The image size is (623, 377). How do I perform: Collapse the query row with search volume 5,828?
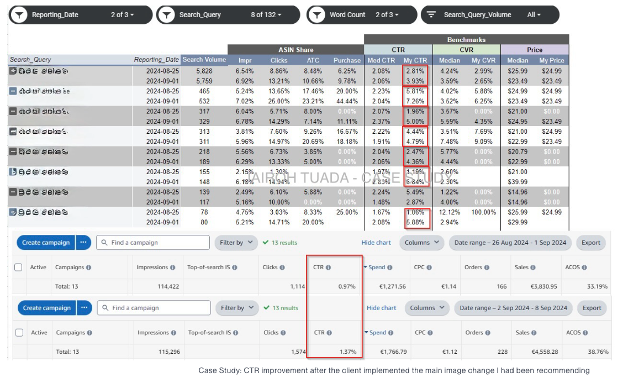pos(13,71)
